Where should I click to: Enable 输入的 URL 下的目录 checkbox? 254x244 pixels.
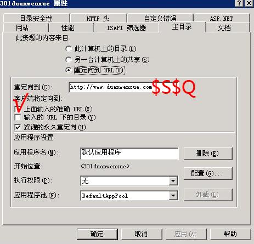pyautogui.click(x=18, y=117)
